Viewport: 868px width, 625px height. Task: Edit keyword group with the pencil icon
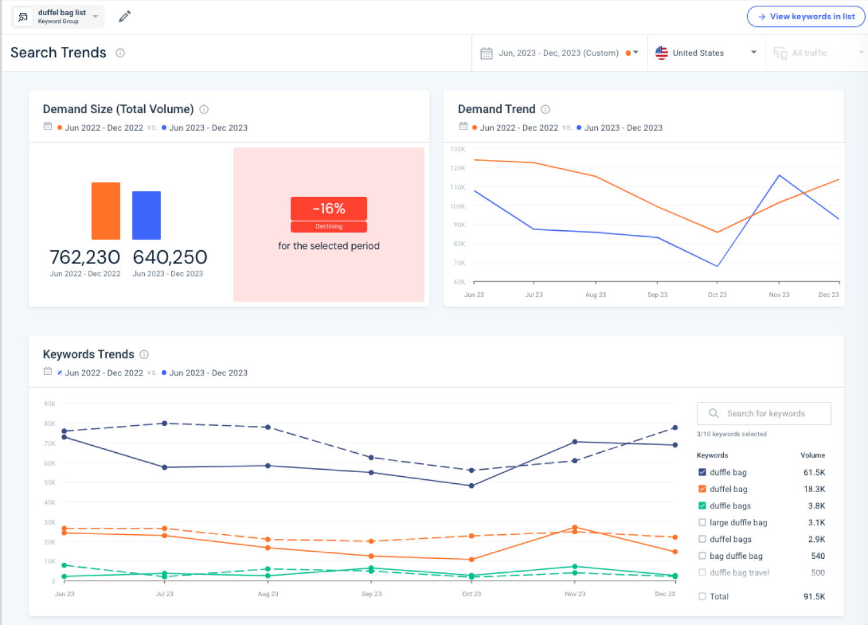pyautogui.click(x=124, y=16)
